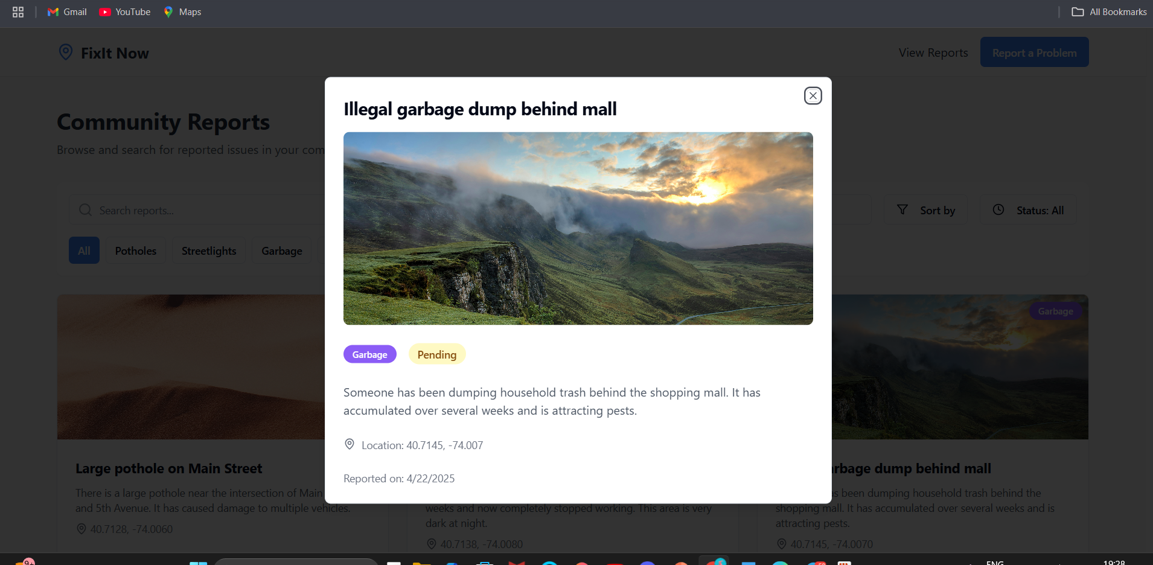Screen dimensions: 1153x565
Task: Click the funnel filter icon beside Sort by
Action: 902,209
